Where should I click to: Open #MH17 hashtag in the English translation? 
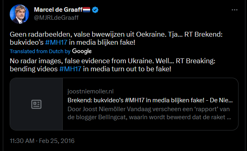(70, 69)
